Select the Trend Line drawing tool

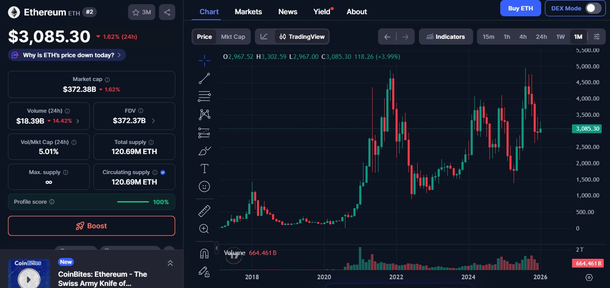pos(204,78)
